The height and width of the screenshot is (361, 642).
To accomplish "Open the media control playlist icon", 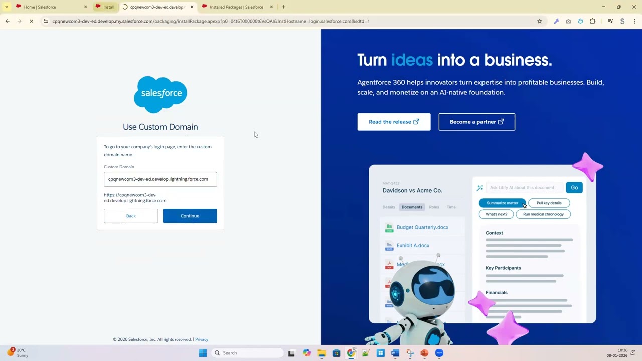I will pos(610,21).
